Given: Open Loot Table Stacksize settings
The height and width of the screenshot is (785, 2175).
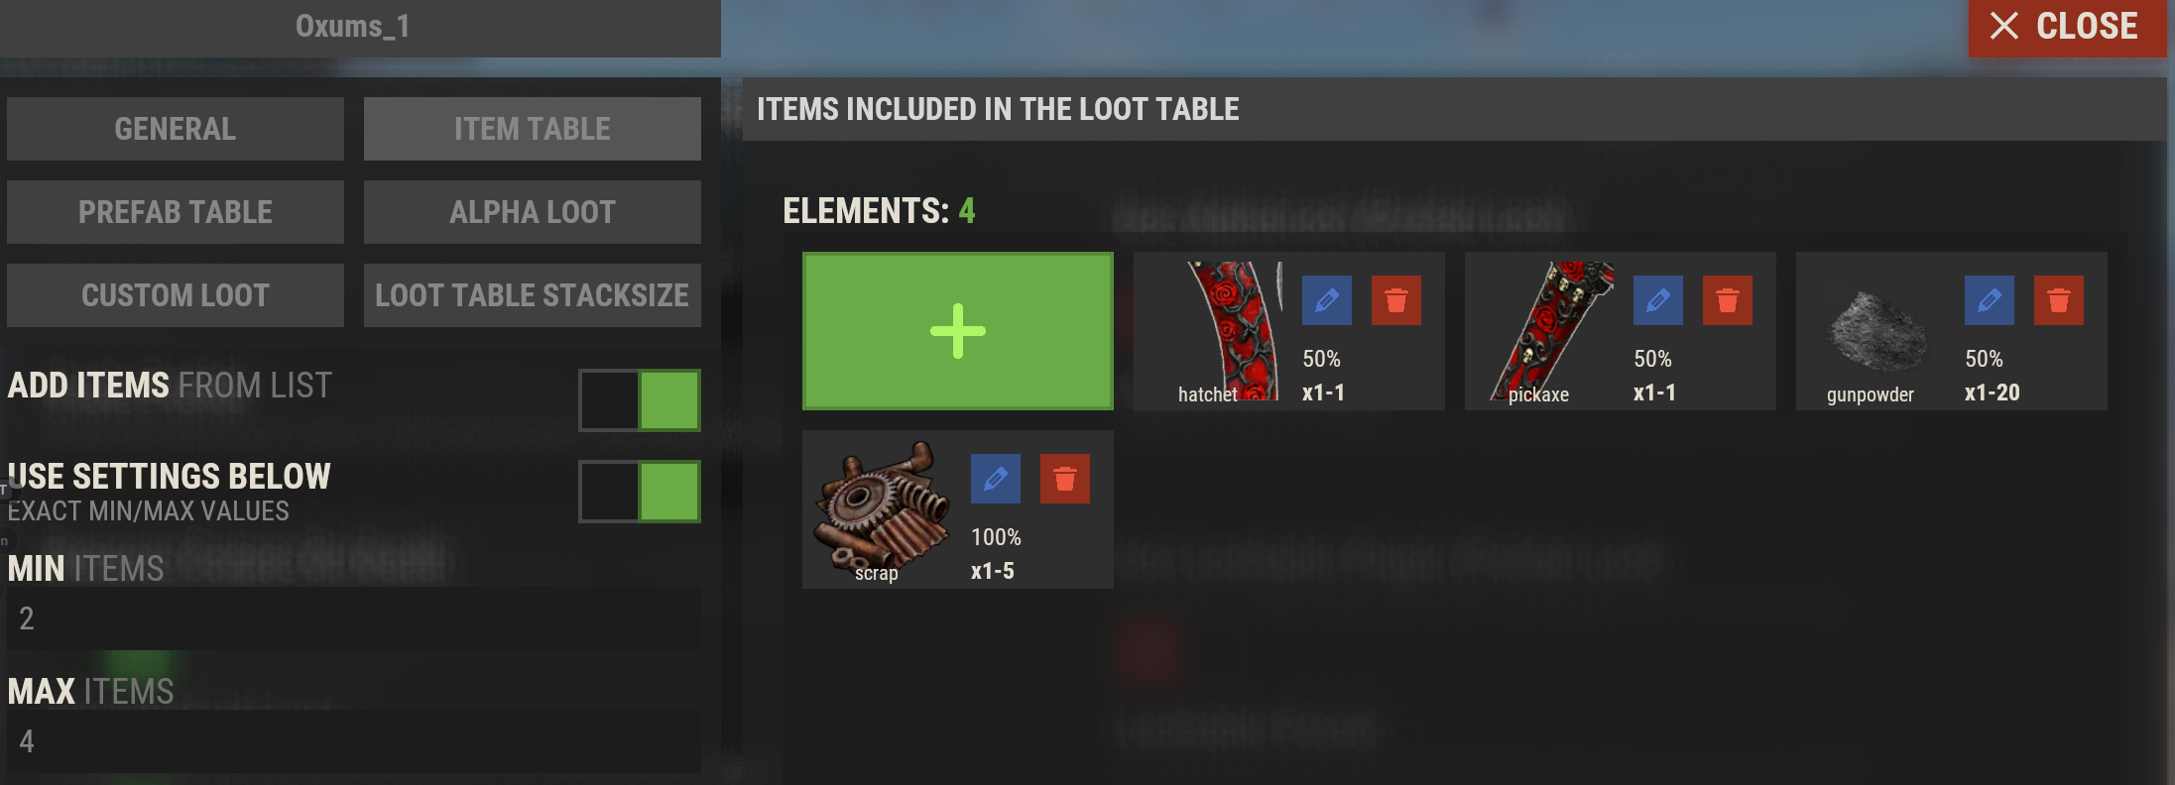Looking at the screenshot, I should point(533,295).
